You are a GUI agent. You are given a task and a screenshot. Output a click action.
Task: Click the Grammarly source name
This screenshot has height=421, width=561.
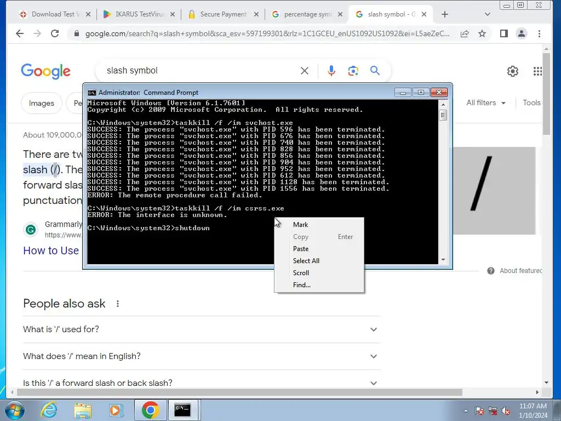(63, 224)
